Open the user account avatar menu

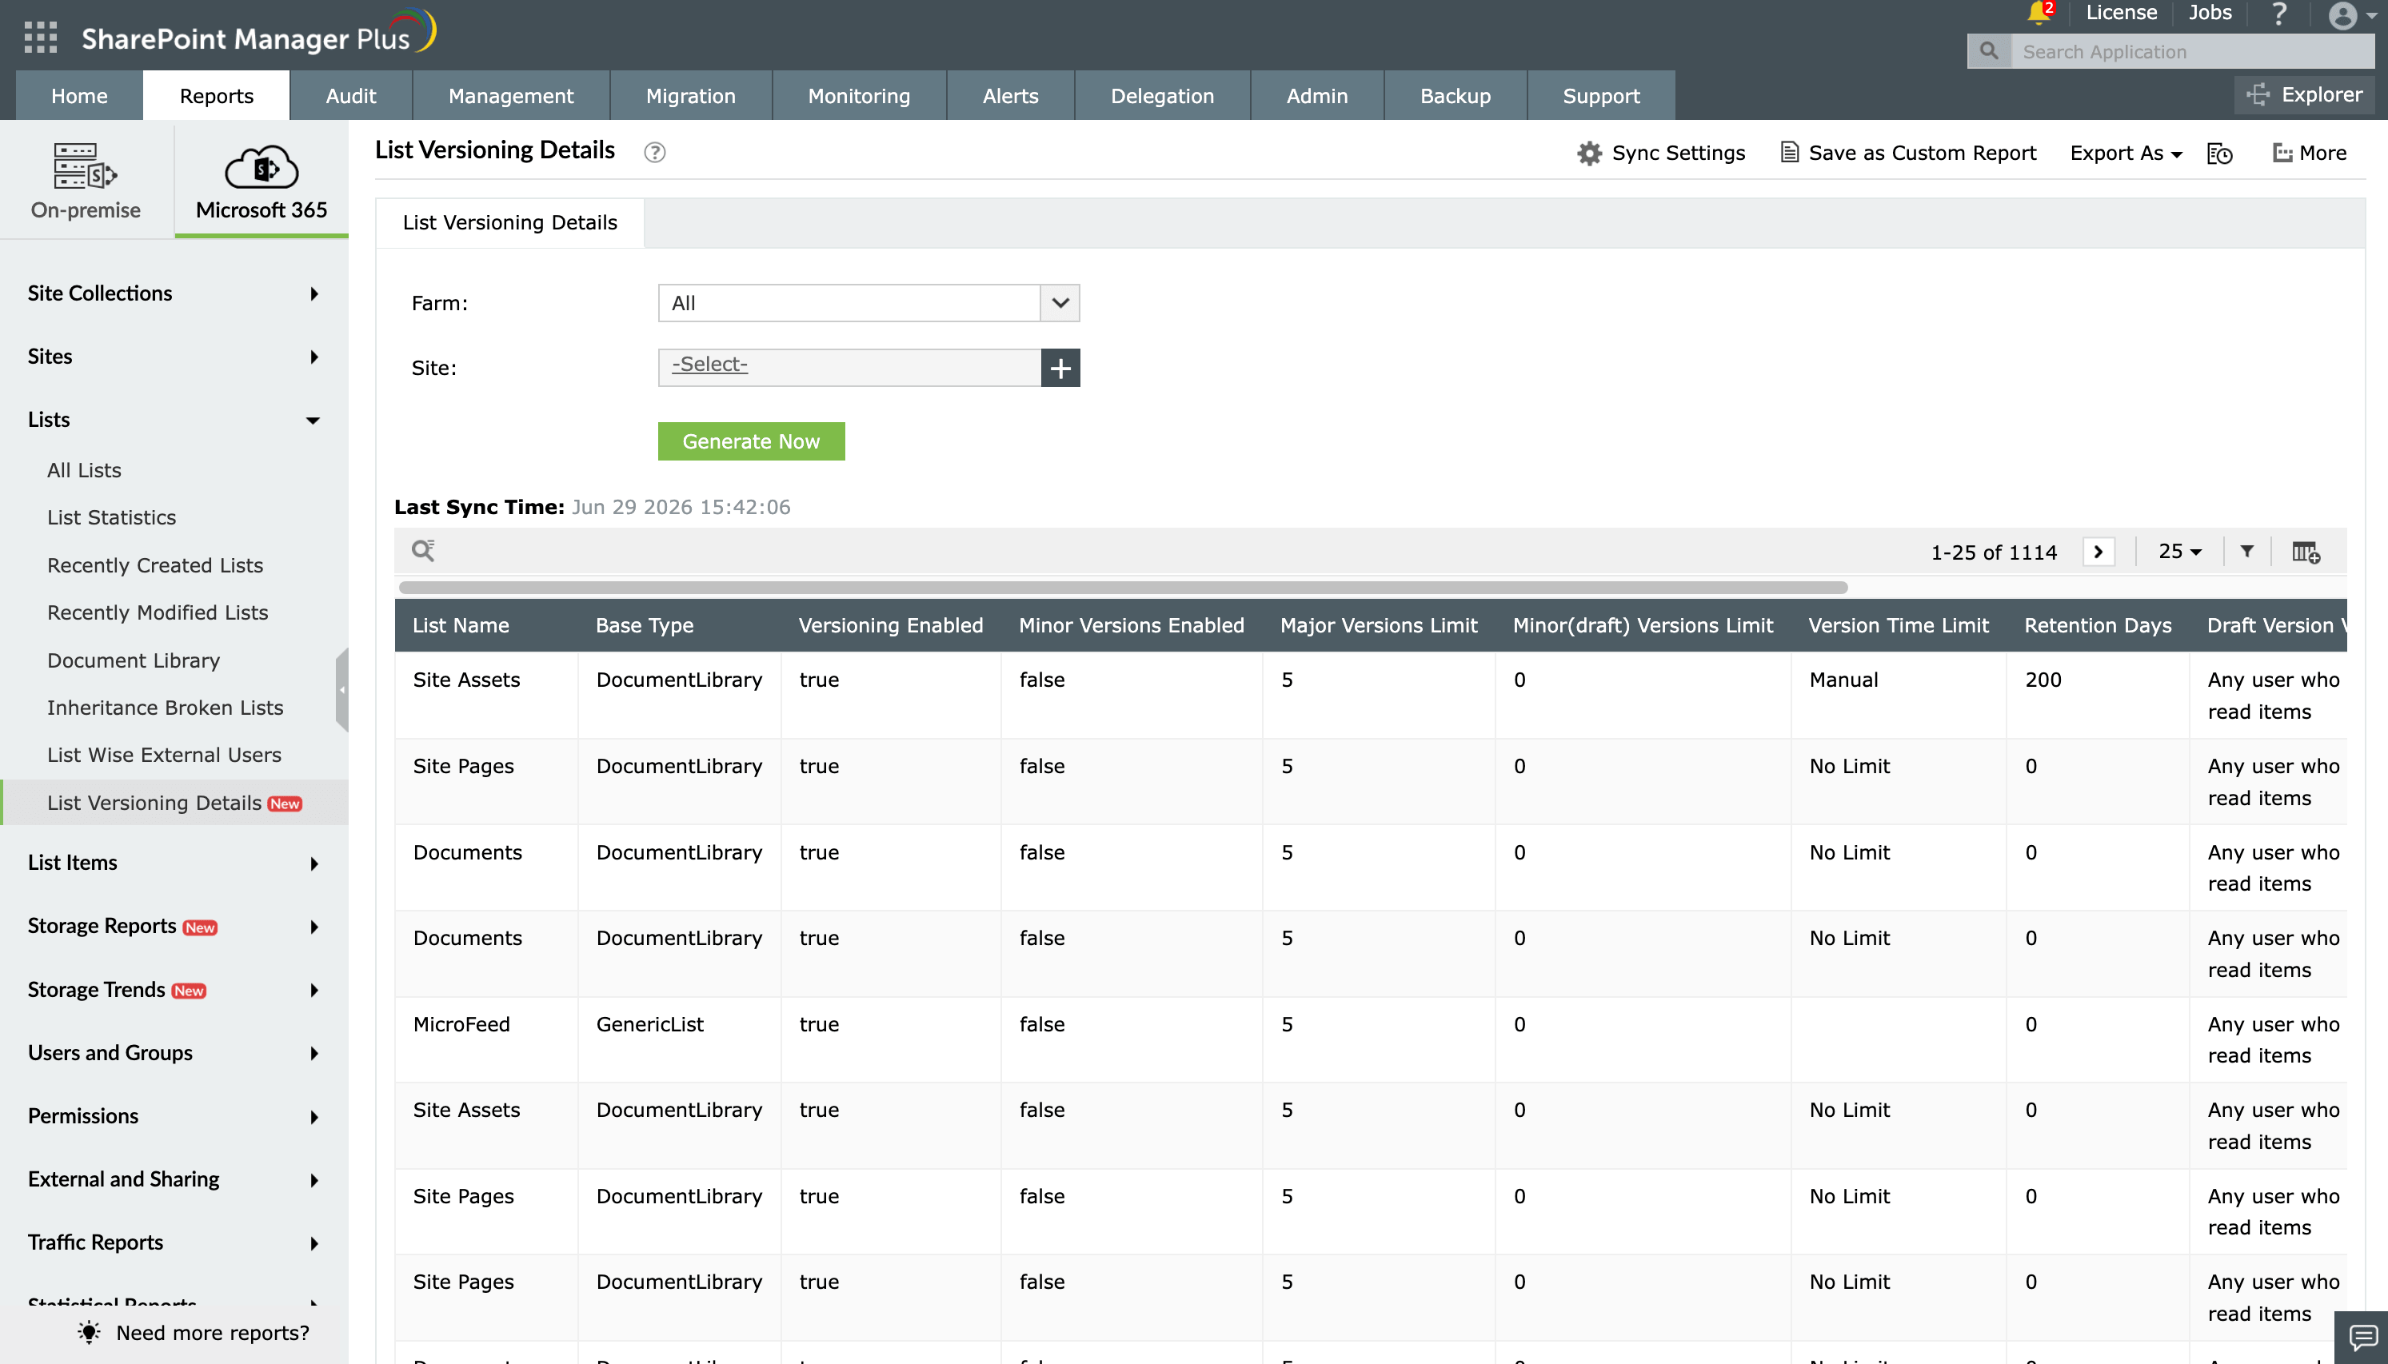point(2350,15)
